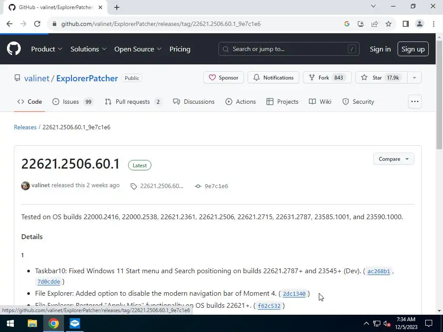
Task: Click the browser address bar URL
Action: click(161, 24)
